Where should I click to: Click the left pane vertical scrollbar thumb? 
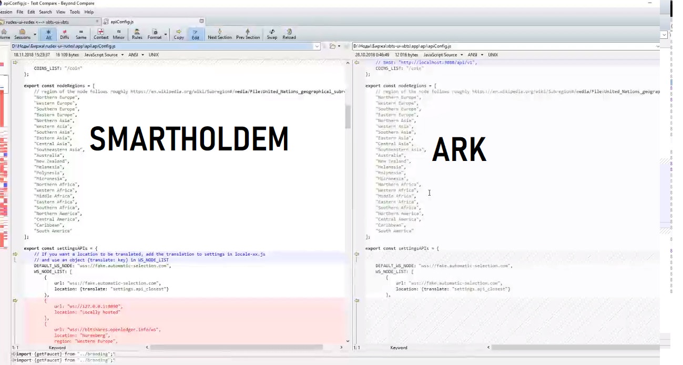click(x=348, y=117)
